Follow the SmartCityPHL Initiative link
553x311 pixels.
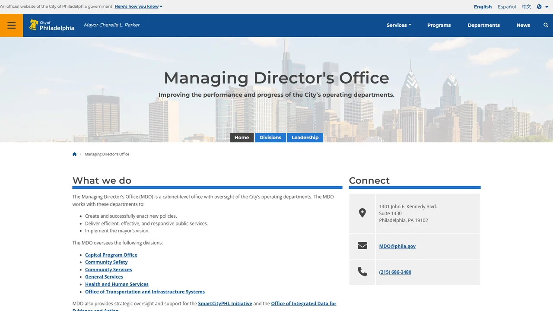click(x=225, y=304)
